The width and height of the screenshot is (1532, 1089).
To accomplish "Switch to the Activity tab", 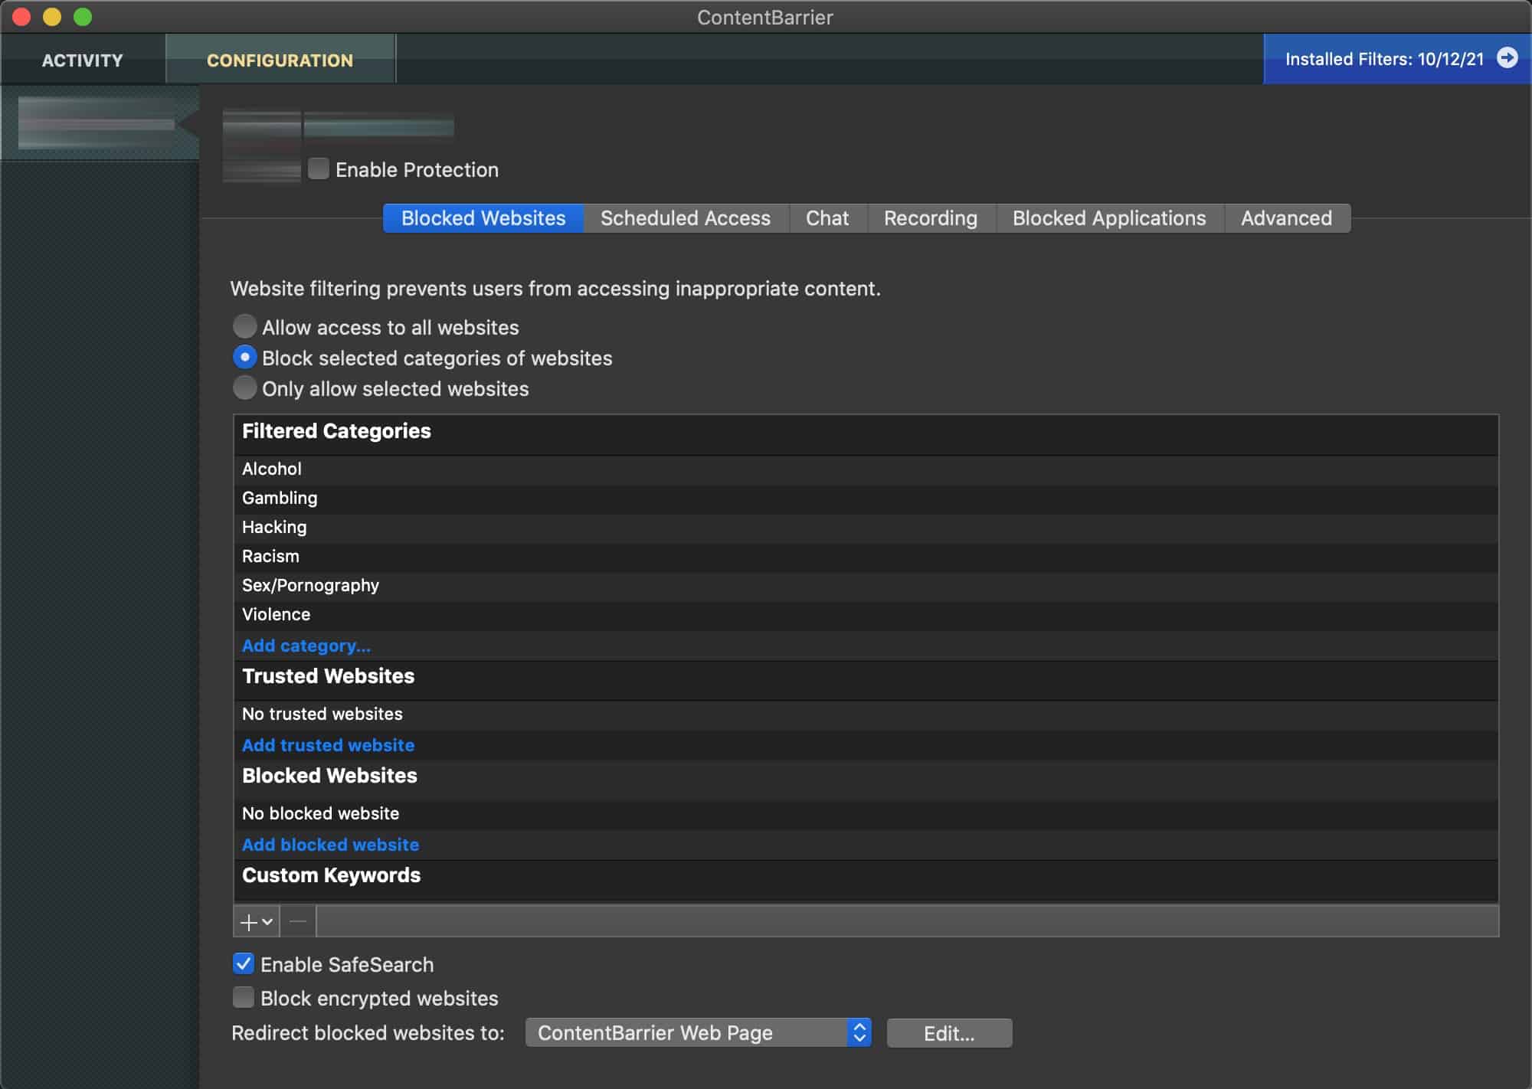I will coord(83,60).
